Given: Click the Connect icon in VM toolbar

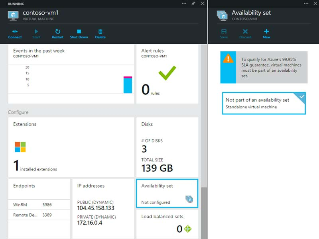Looking at the screenshot, I should pyautogui.click(x=15, y=31).
